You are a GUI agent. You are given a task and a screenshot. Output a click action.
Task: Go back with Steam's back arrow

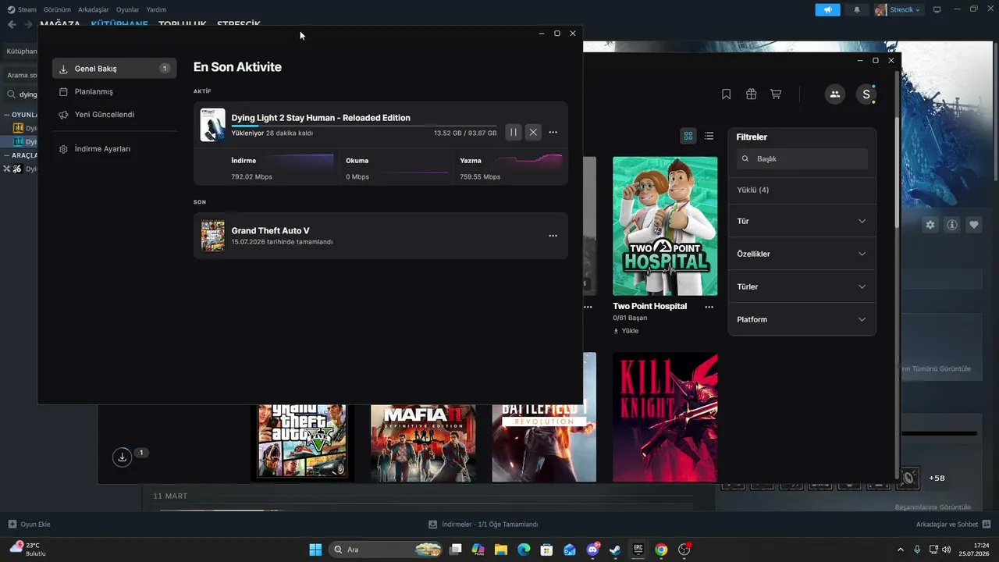(x=12, y=24)
